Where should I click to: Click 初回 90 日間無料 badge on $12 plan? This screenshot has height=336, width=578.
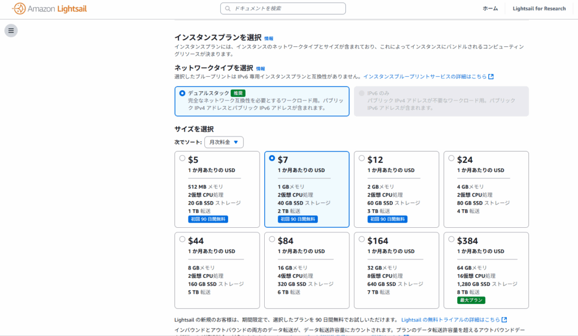[x=387, y=219]
